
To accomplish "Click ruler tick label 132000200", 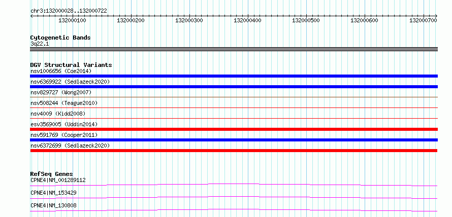I will 131,20.
